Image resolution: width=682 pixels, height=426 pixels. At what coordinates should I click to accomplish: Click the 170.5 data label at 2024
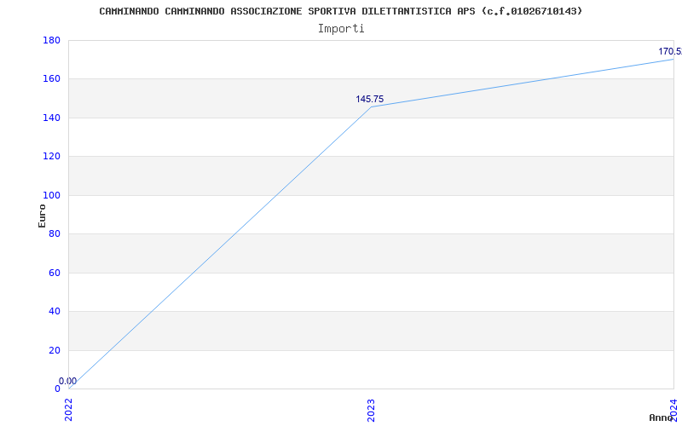coord(670,52)
